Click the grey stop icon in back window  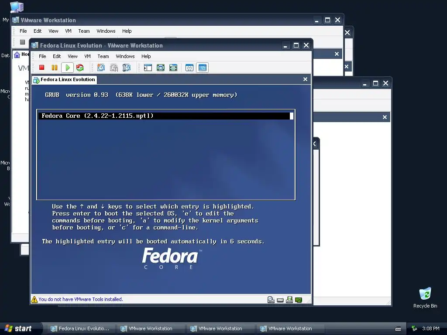[23, 42]
